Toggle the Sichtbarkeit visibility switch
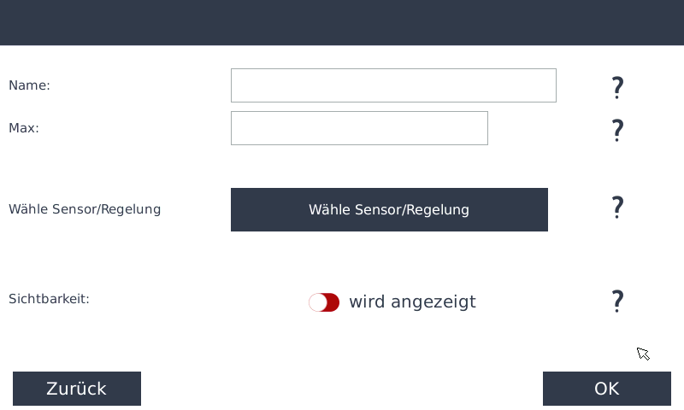Image resolution: width=684 pixels, height=410 pixels. [x=324, y=302]
